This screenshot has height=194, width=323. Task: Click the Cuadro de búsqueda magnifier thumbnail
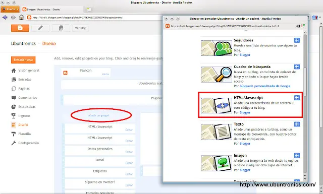point(217,75)
